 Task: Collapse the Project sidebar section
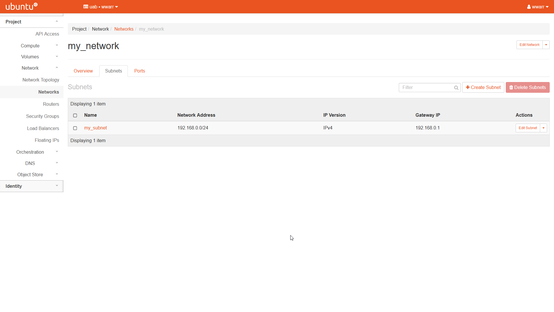point(32,22)
